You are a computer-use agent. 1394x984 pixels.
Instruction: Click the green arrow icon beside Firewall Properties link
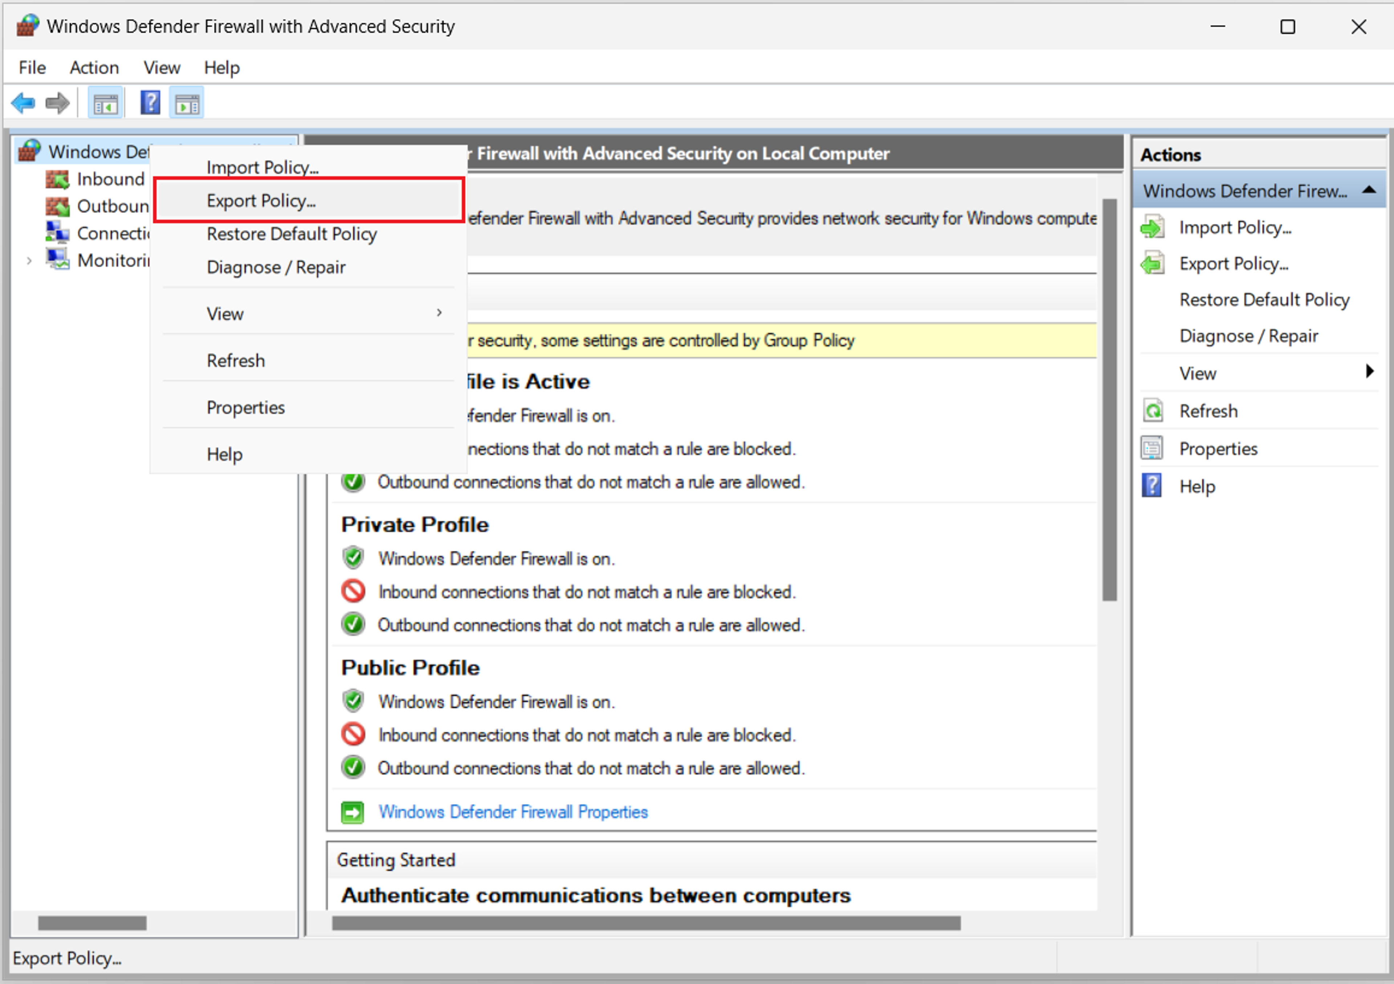(353, 812)
